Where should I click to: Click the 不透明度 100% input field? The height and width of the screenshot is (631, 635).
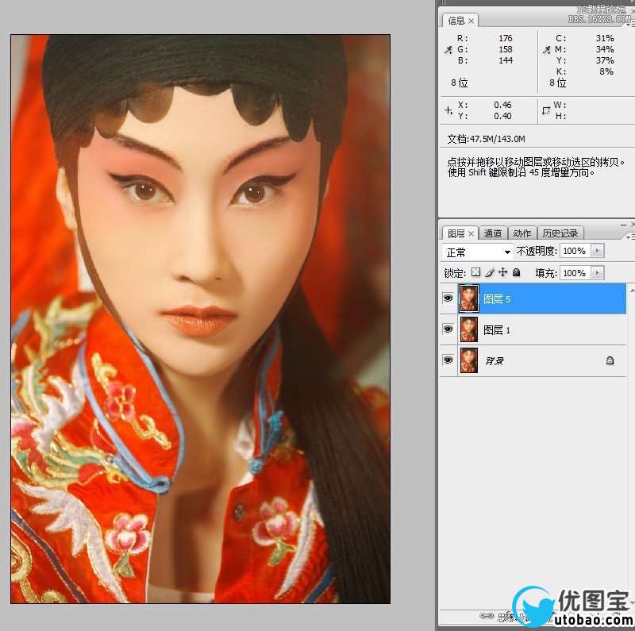(x=575, y=251)
